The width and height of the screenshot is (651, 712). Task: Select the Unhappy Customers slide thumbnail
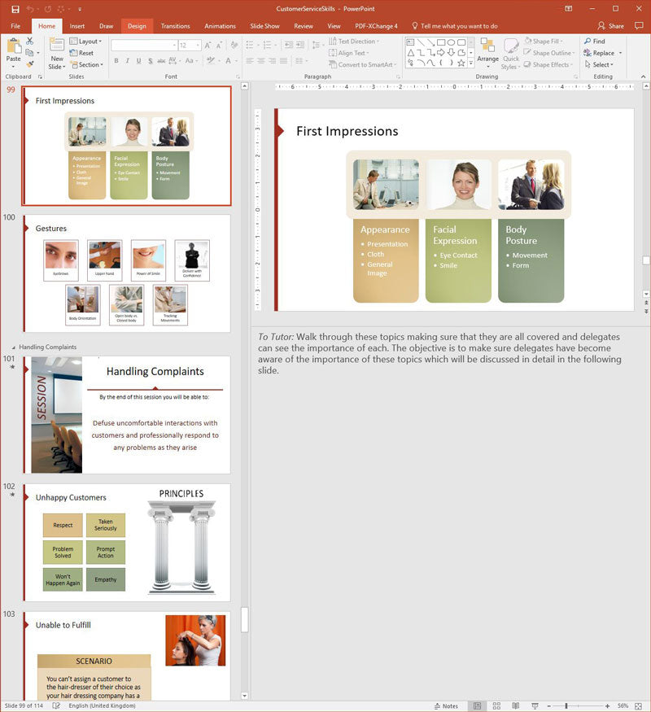[127, 542]
